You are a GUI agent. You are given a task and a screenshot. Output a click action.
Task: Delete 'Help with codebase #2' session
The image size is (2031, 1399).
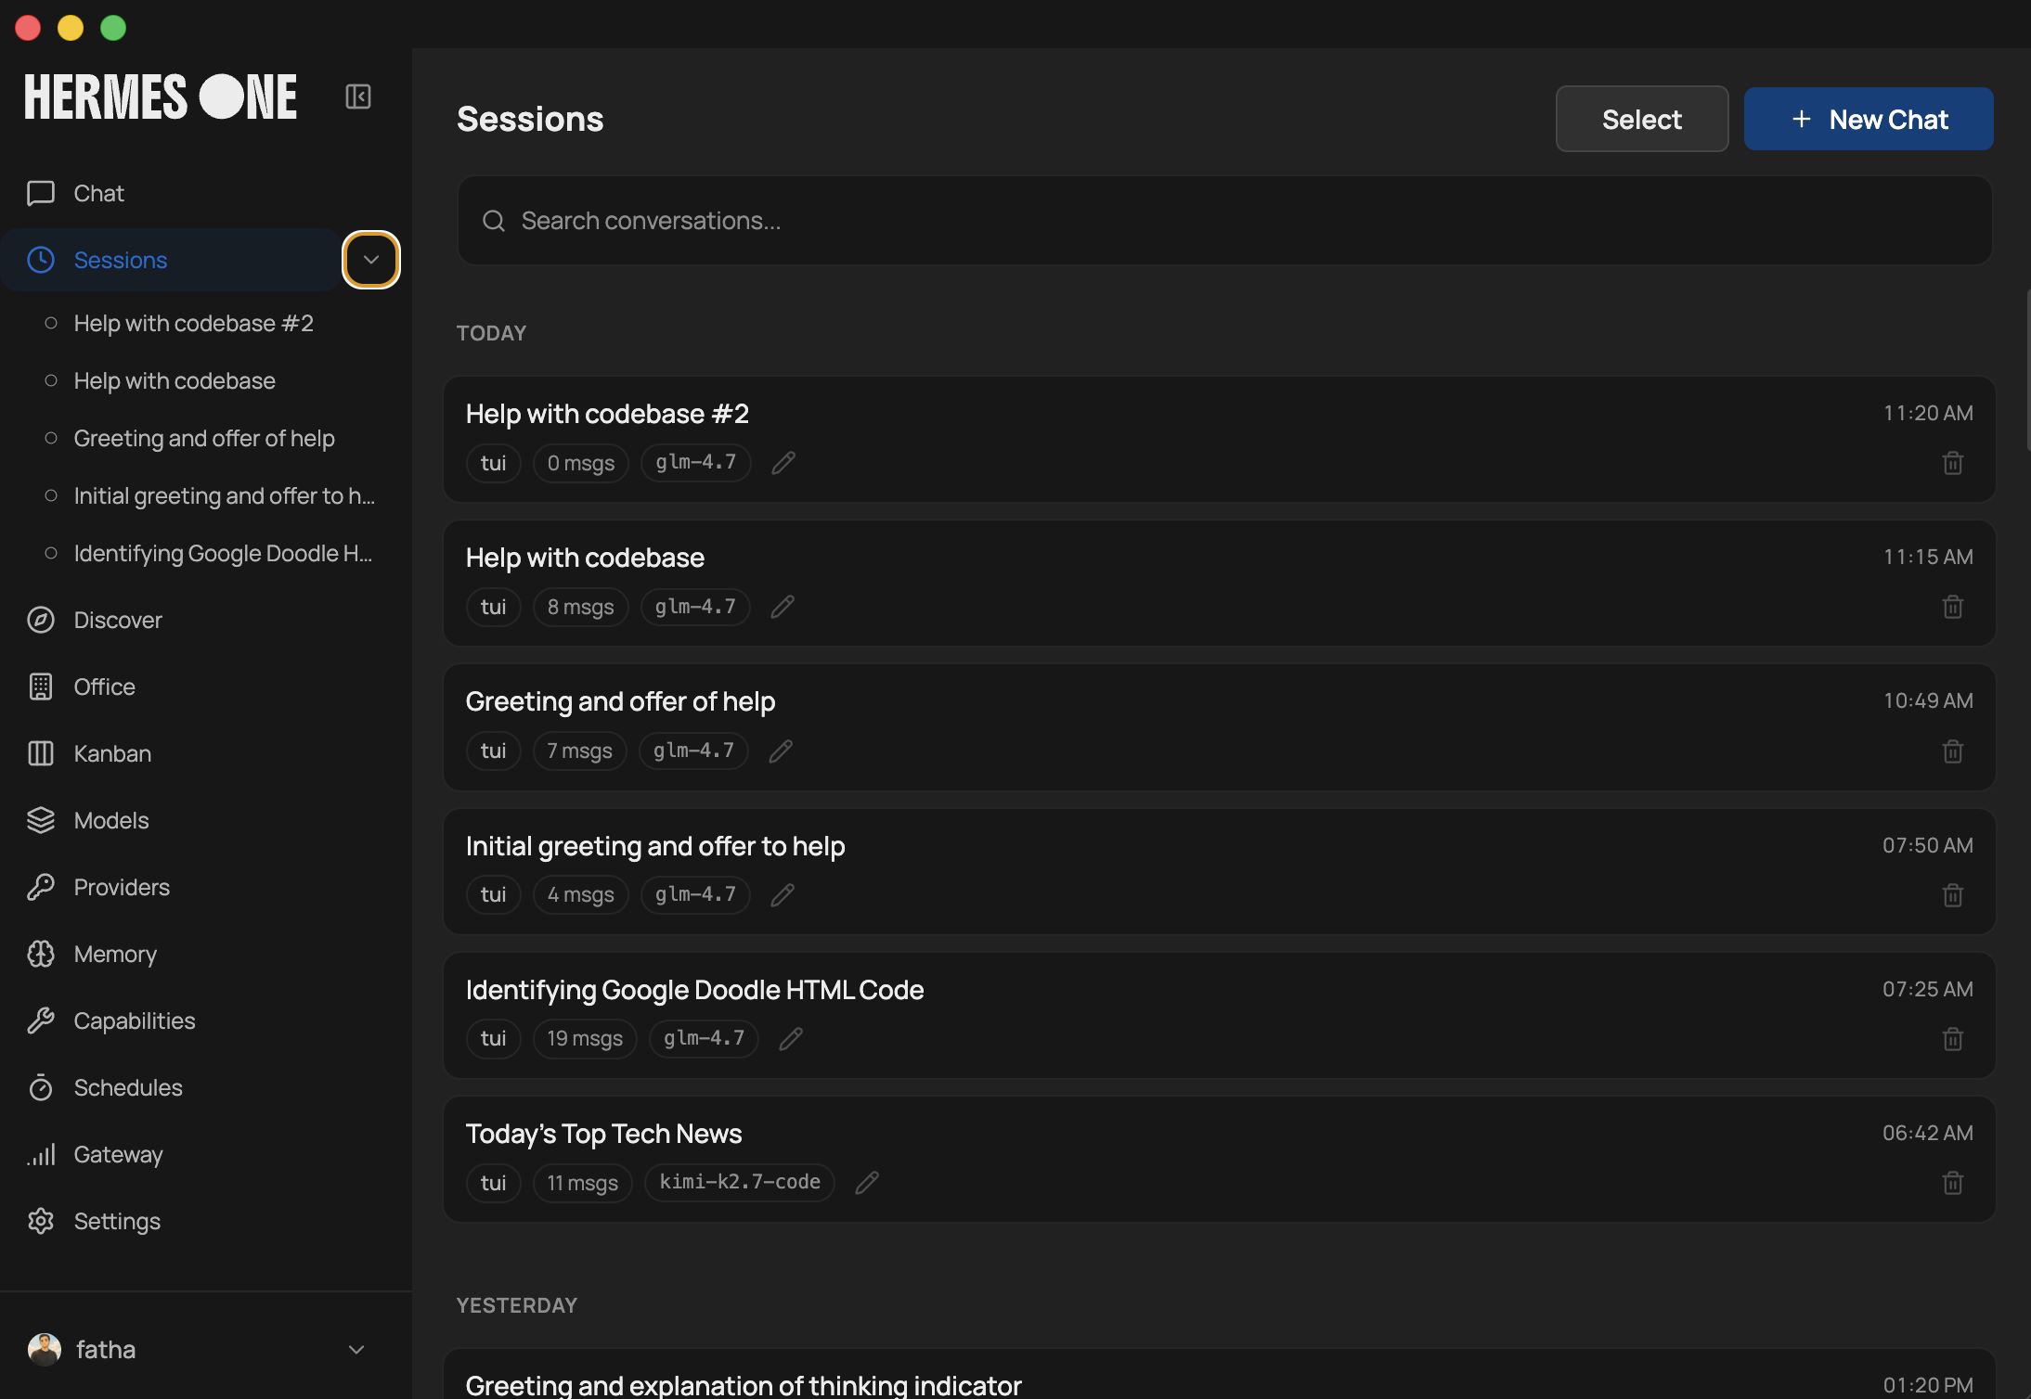tap(1953, 463)
